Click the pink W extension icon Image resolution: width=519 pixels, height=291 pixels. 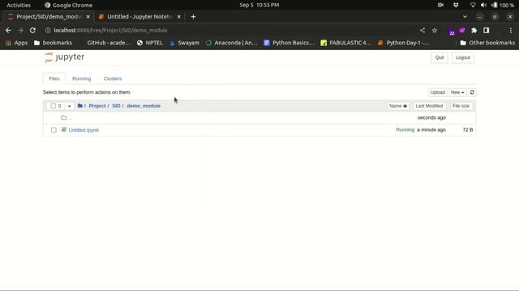pos(462,31)
